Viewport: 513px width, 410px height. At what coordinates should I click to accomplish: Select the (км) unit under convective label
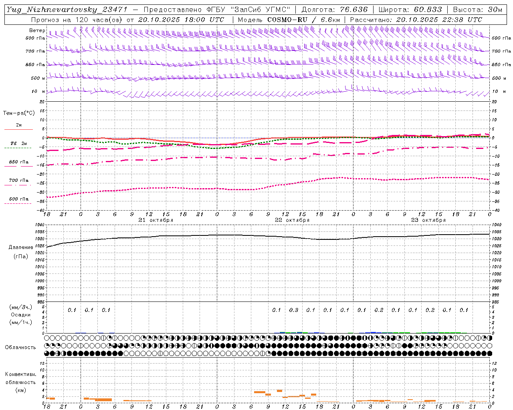(x=21, y=390)
